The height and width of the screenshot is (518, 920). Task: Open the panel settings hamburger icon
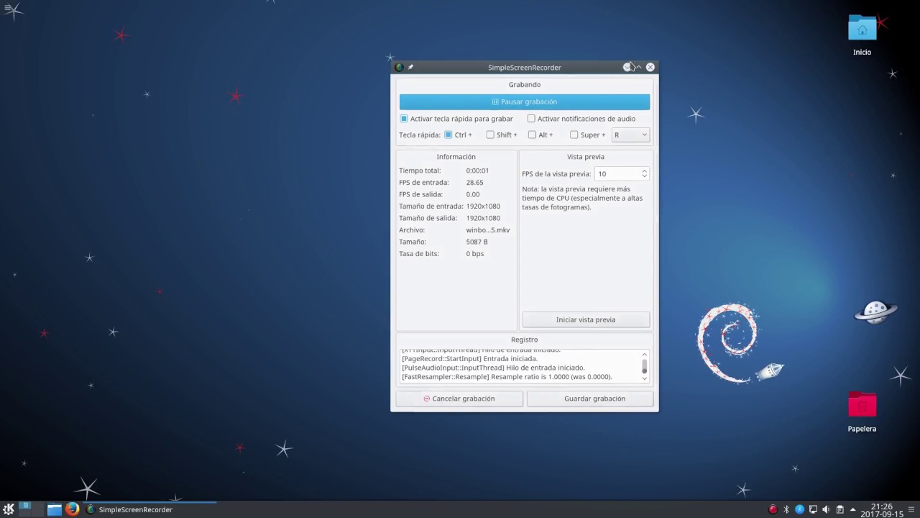(x=912, y=509)
